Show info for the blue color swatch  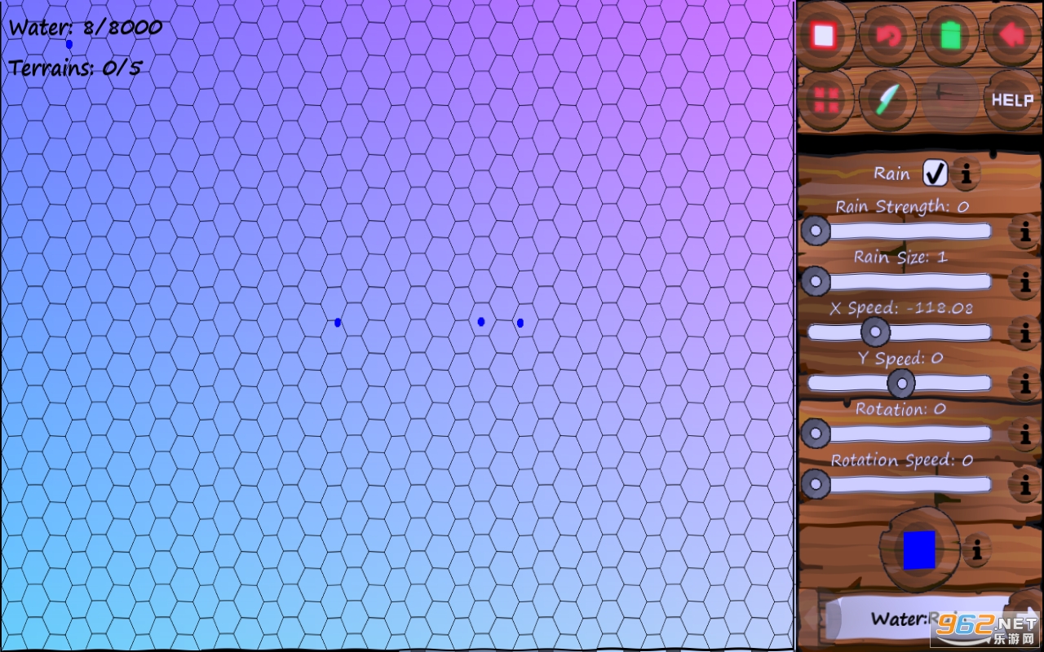coord(976,549)
